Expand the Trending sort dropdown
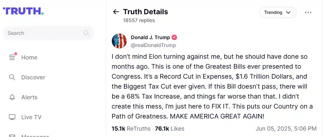The width and height of the screenshot is (325, 137). [x=278, y=12]
